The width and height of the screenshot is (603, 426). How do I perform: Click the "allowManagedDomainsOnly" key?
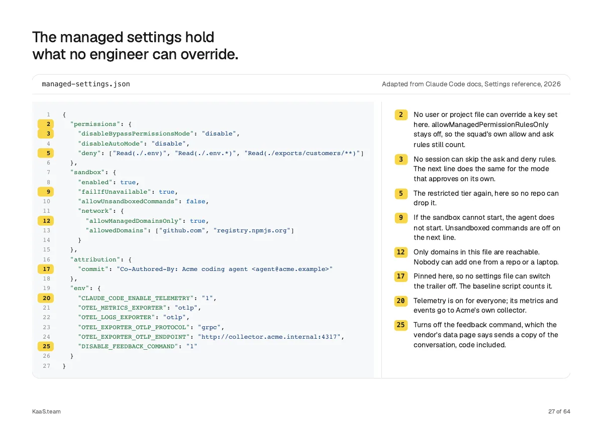(134, 221)
